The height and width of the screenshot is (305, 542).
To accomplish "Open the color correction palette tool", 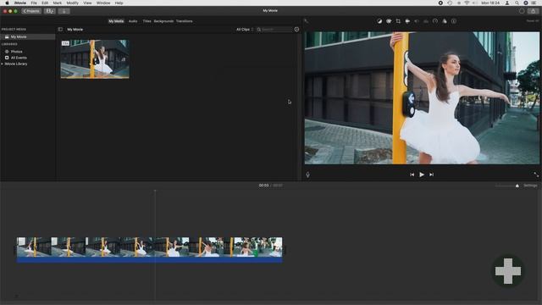I will [389, 21].
